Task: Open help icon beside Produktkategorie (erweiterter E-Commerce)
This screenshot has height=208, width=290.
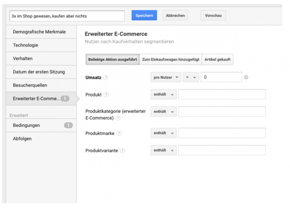Action: tap(118, 118)
